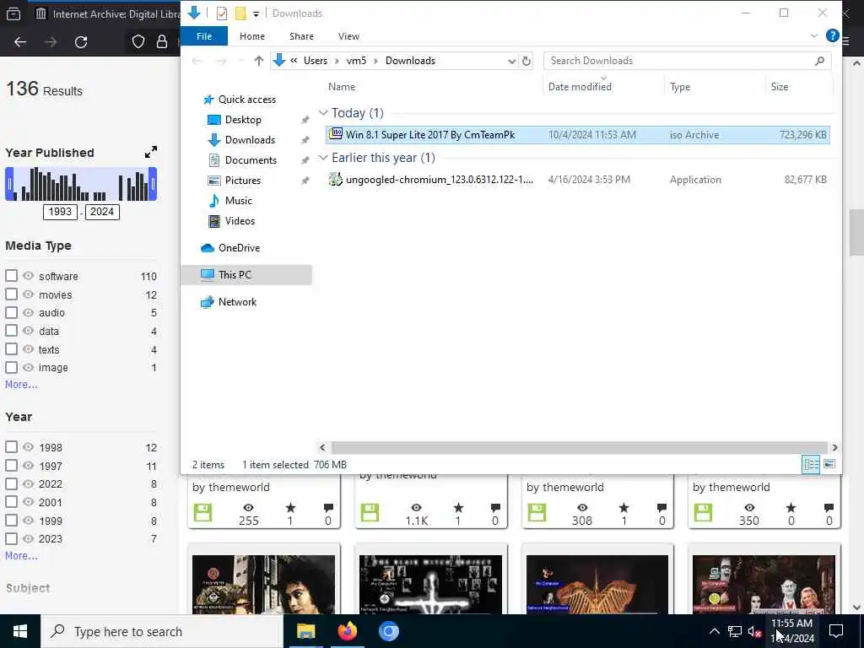Check the movies media type checkbox

point(11,294)
